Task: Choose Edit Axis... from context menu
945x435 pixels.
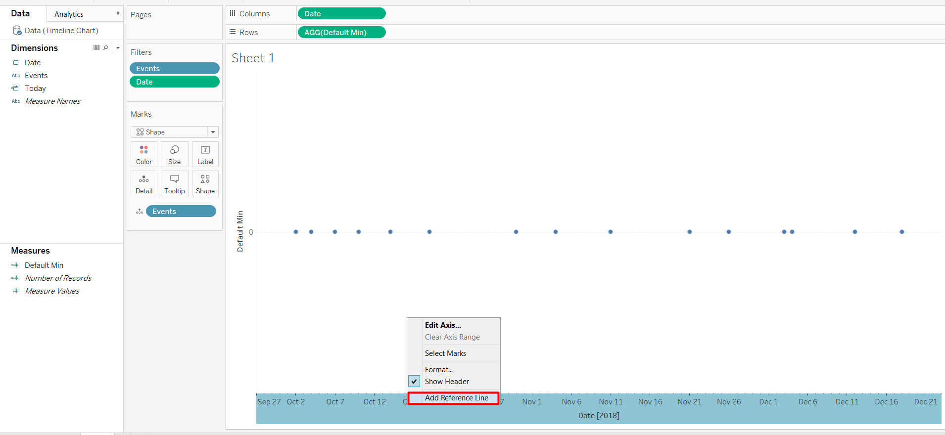Action: click(x=443, y=325)
